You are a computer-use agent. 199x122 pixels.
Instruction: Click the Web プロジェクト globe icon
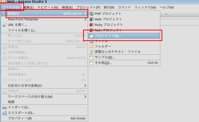tap(91, 19)
